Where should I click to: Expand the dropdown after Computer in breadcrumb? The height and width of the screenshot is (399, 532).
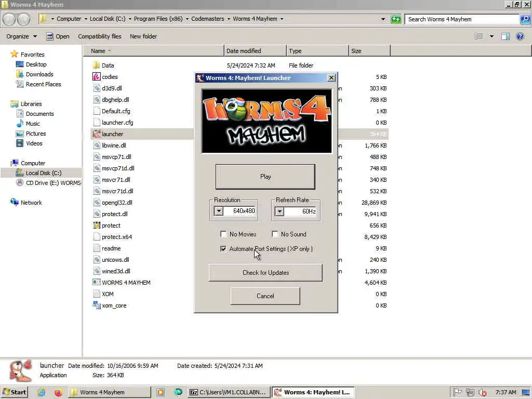pos(86,19)
